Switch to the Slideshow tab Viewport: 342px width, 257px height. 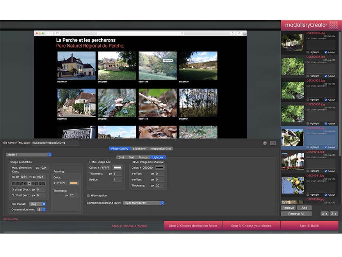coord(139,149)
